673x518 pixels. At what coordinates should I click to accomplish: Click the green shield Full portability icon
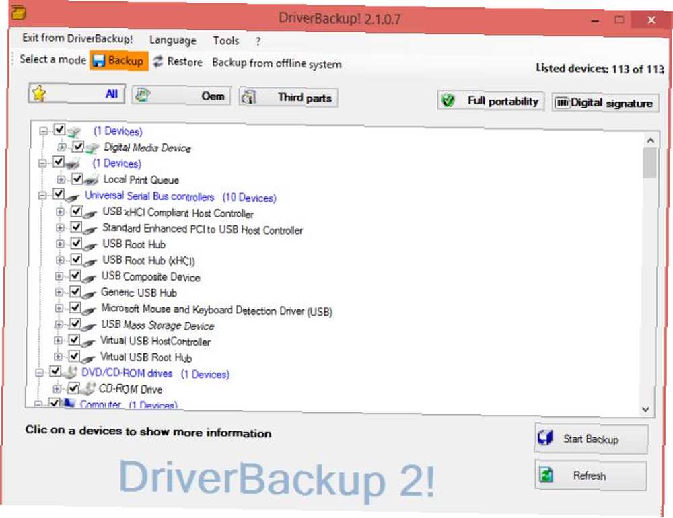(448, 100)
